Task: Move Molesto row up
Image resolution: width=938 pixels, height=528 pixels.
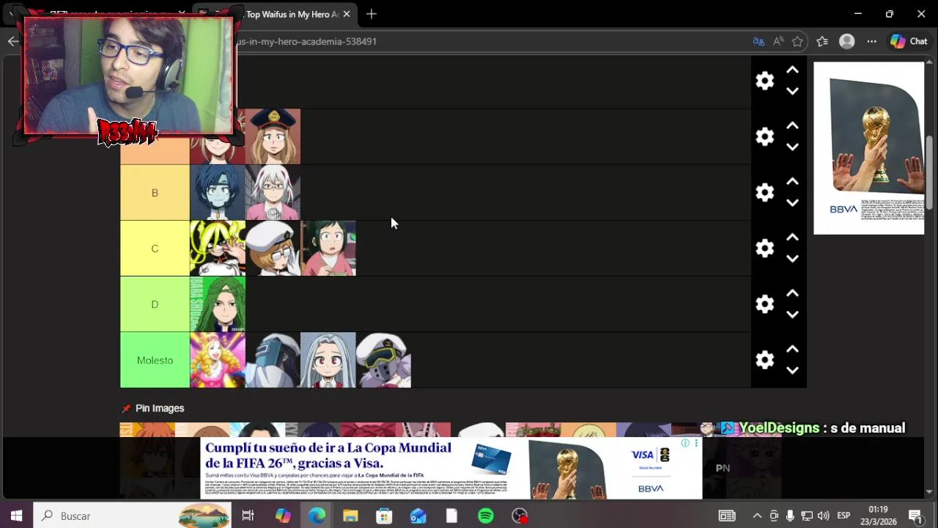Action: click(x=792, y=348)
